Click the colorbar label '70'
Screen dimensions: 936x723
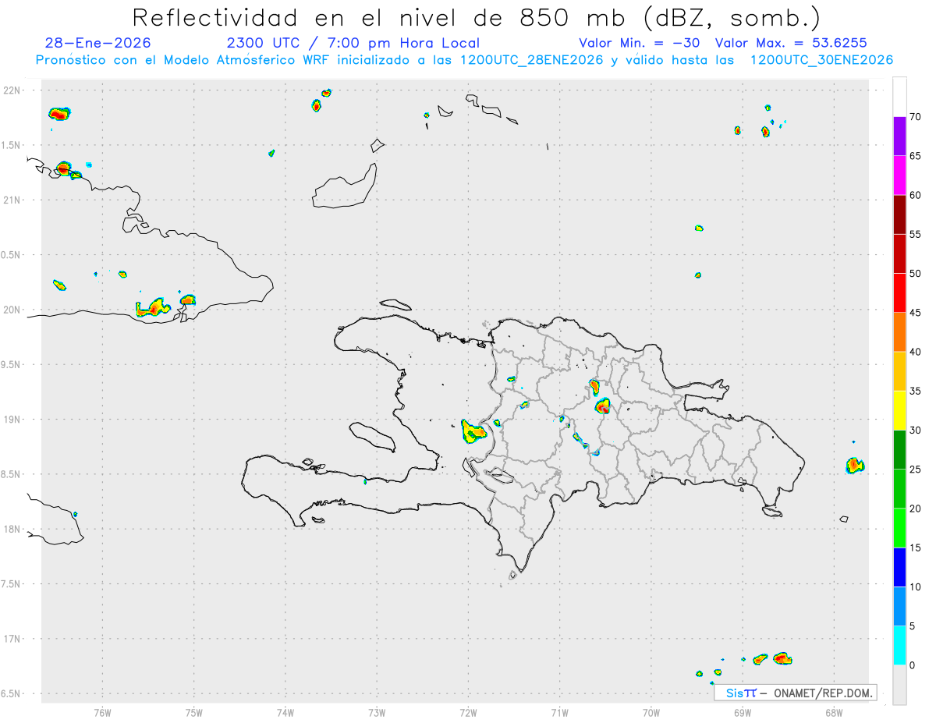pos(915,117)
